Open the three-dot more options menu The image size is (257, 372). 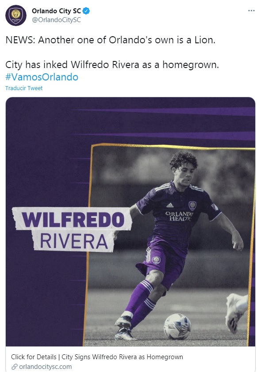point(251,11)
